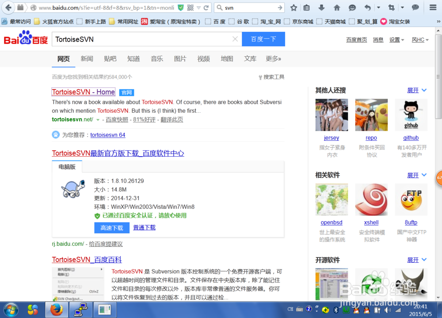
Task: Open the 搜索工具 search tools
Action: [271, 77]
